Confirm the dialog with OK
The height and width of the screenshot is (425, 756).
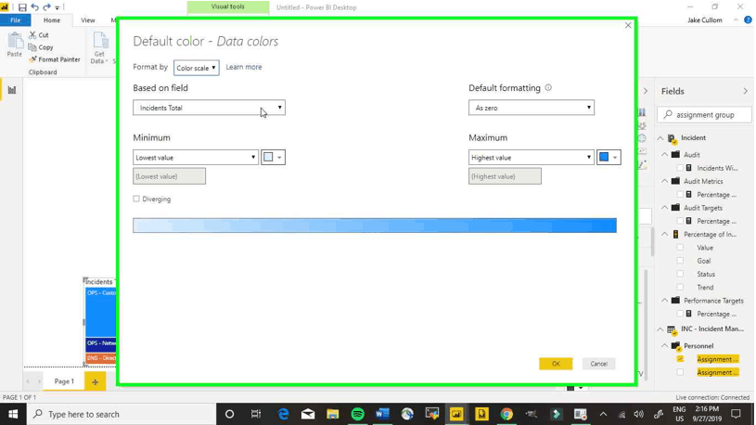pos(556,364)
